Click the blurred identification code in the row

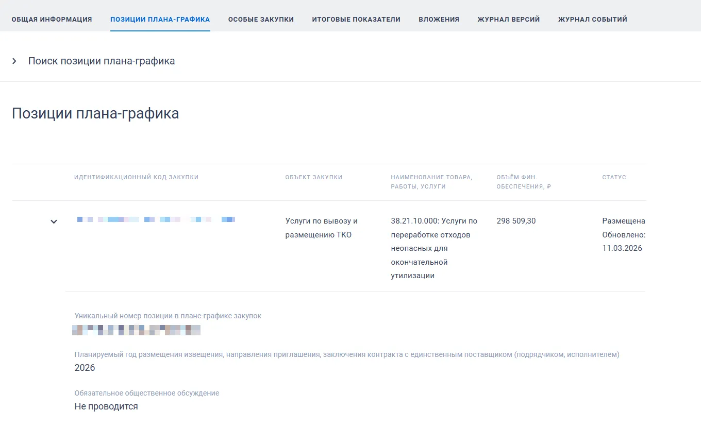(156, 220)
